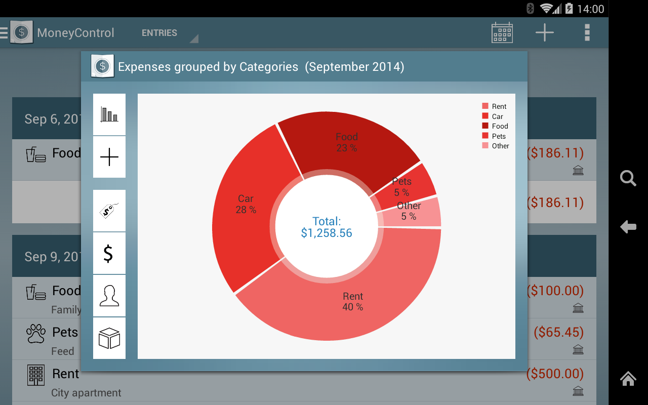Open the calendar in the top toolbar
The image size is (648, 405).
(502, 32)
